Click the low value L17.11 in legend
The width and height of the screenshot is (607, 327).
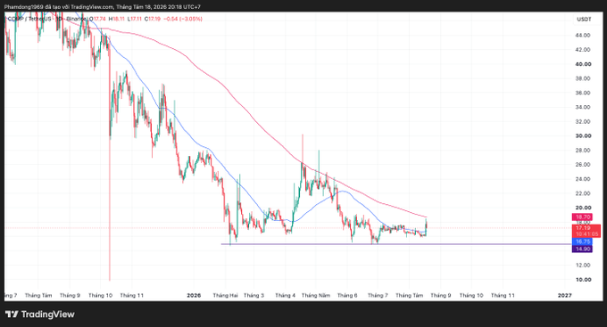(135, 19)
